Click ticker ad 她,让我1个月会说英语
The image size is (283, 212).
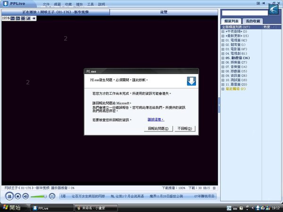coord(127,196)
